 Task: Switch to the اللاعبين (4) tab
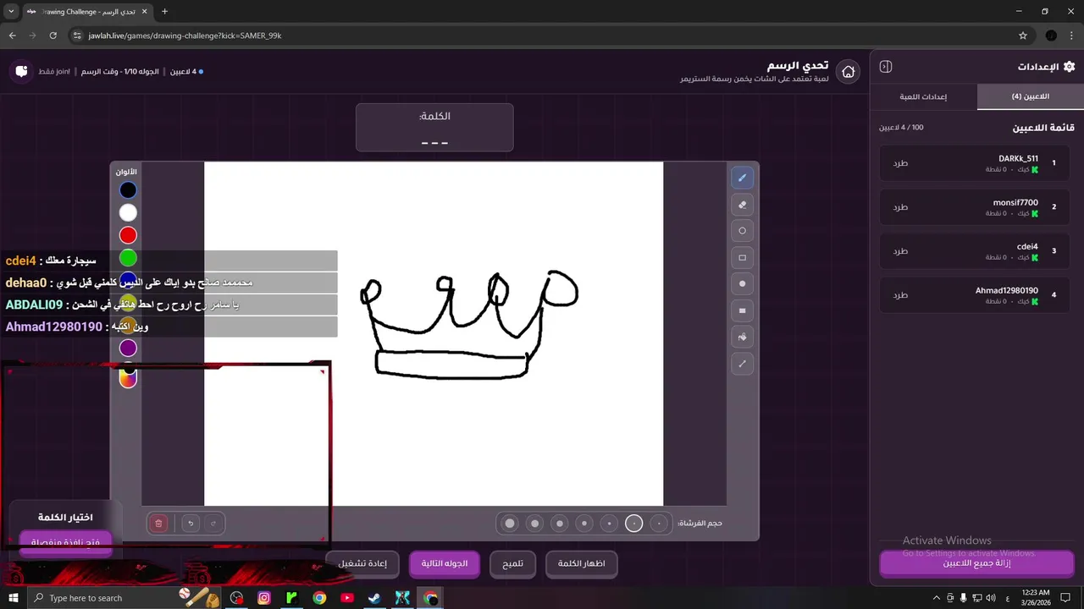click(x=1030, y=96)
